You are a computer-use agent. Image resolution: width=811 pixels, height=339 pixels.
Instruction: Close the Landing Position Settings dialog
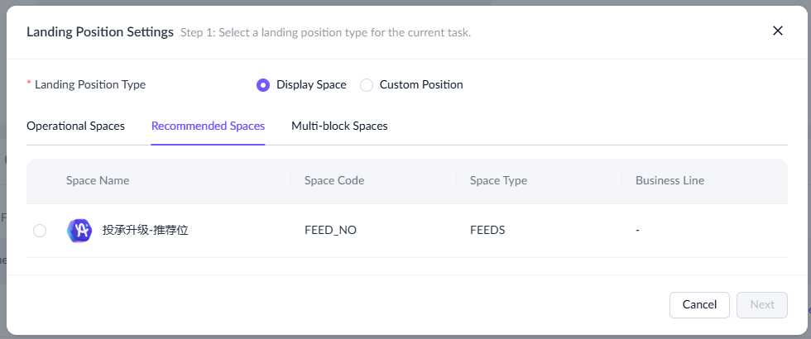coord(777,31)
